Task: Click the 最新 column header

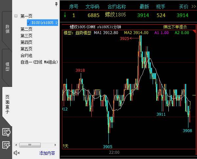Action: 144,6
